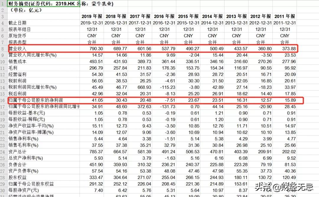Click row header 8 to select the row
This screenshot has height=197, width=319.
(3, 48)
